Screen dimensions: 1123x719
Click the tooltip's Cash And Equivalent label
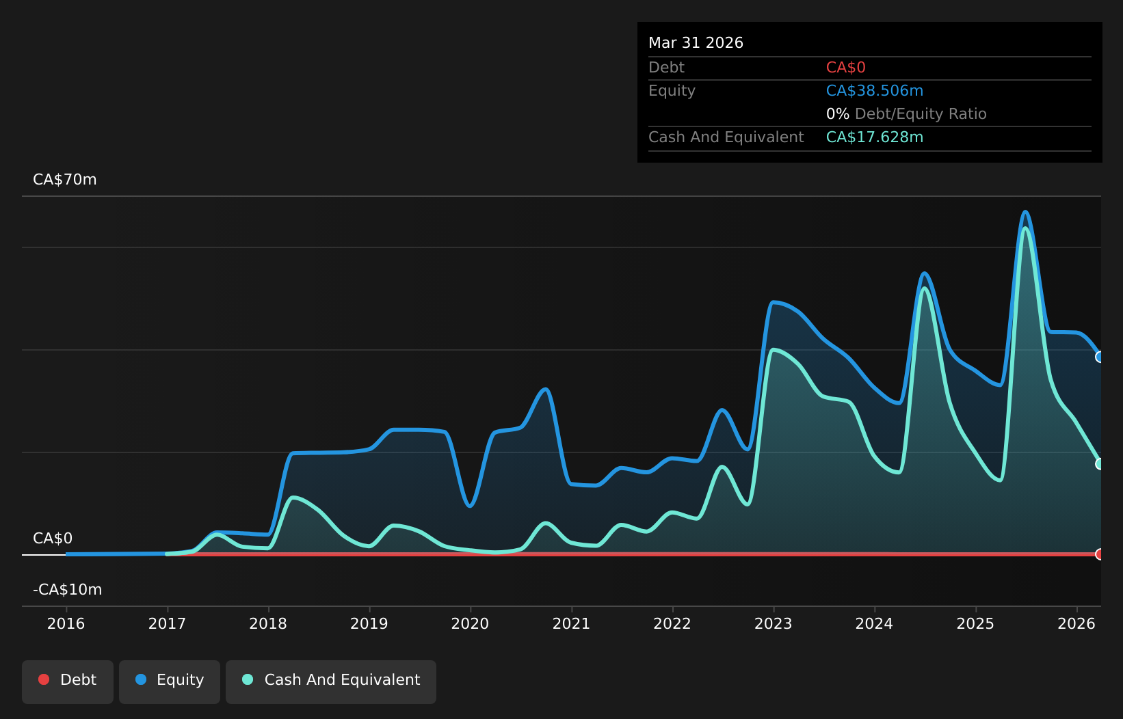tap(726, 137)
